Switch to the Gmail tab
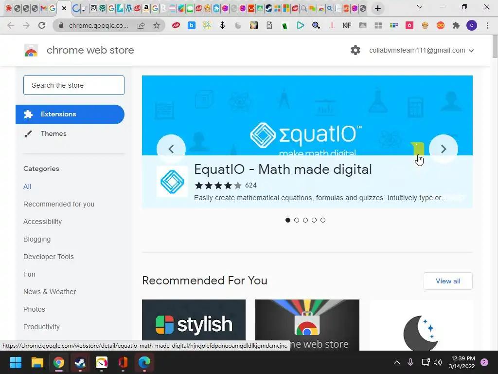Viewport: 498px width, 374px height. (43, 9)
